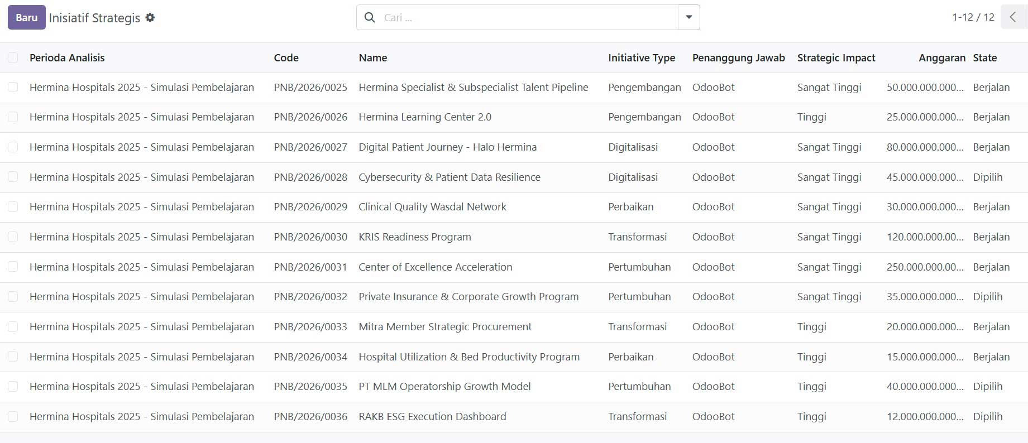The height and width of the screenshot is (443, 1028).
Task: Tick the checkbox for KRIS Readiness Program row
Action: pyautogui.click(x=13, y=237)
